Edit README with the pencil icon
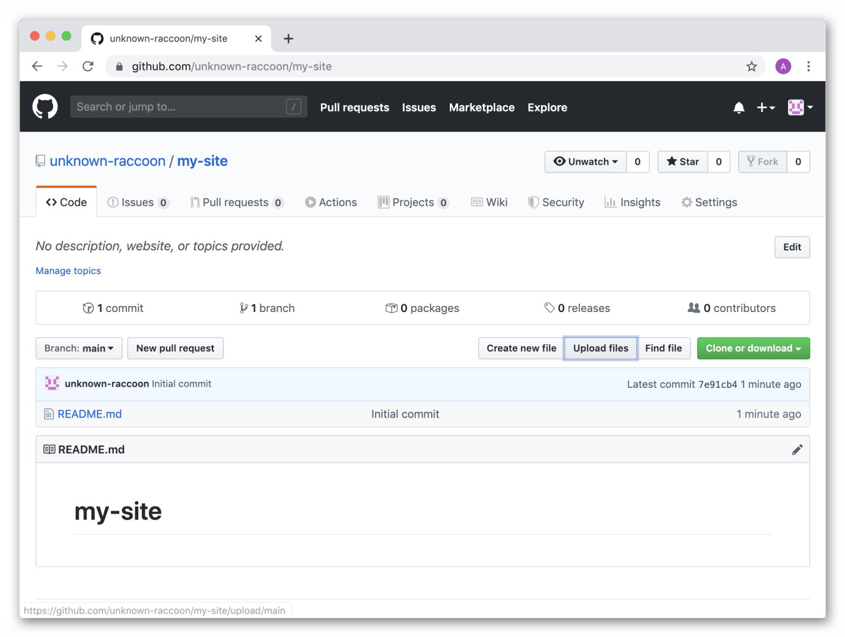Viewport: 845px width, 637px height. click(797, 450)
